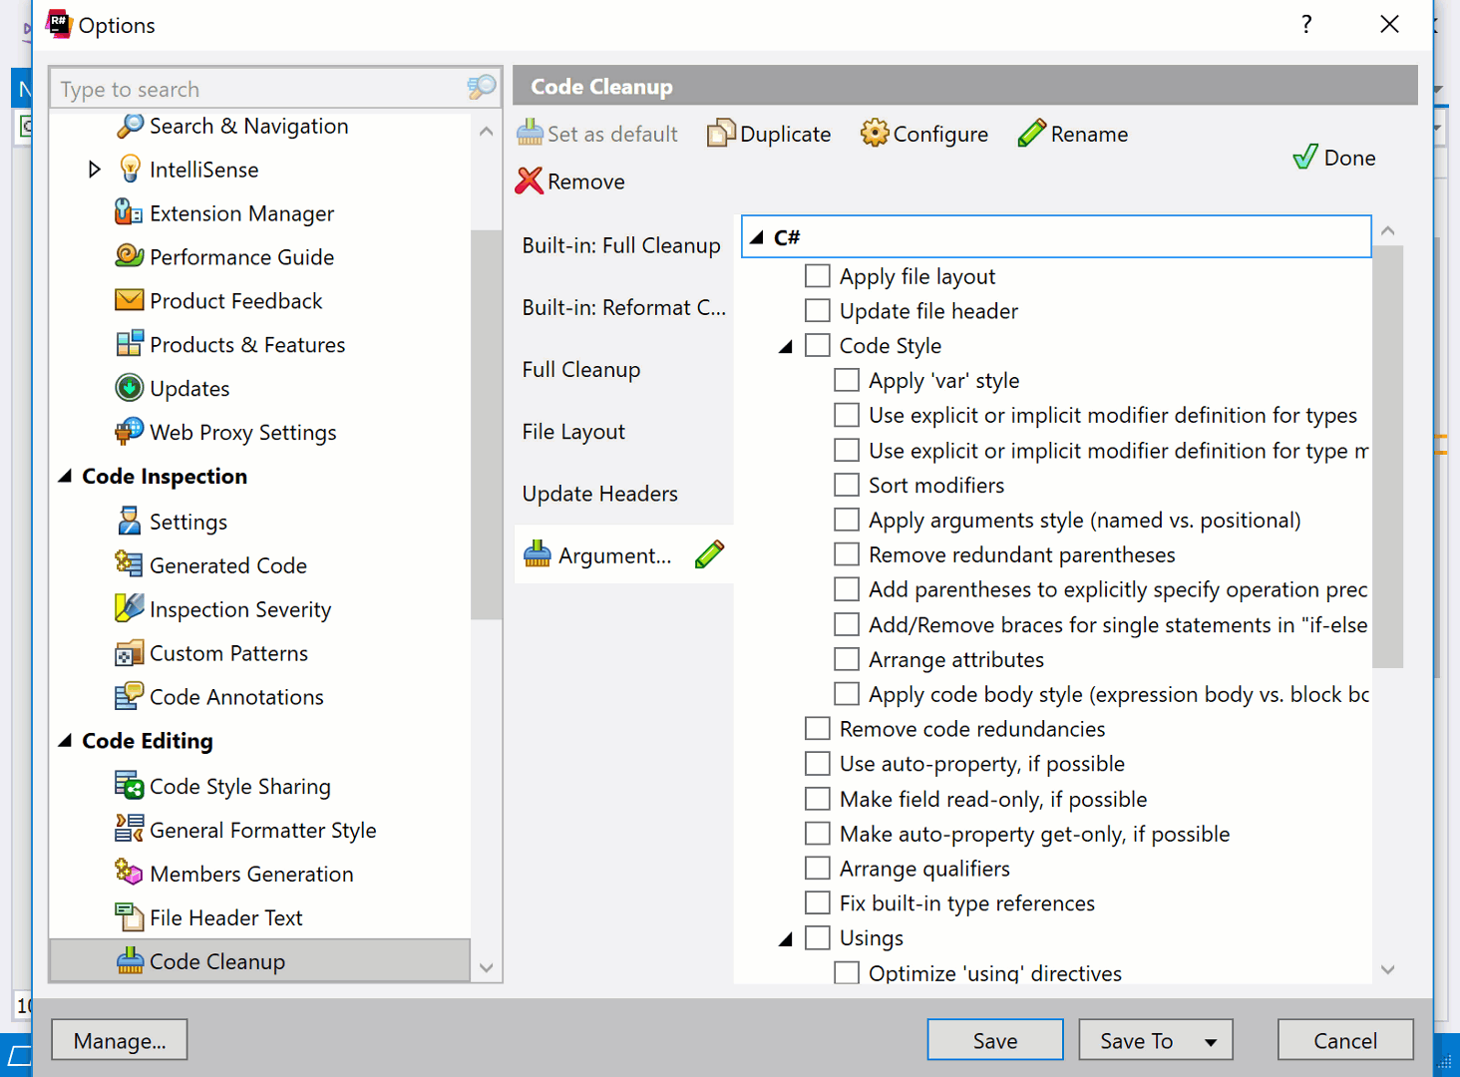Click the pencil icon beside Argument profile
The height and width of the screenshot is (1077, 1460).
(709, 555)
